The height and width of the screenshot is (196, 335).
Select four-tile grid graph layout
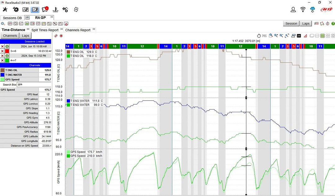pyautogui.click(x=328, y=36)
